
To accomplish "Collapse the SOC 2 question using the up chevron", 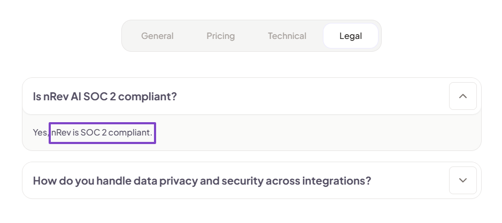I will [x=463, y=96].
